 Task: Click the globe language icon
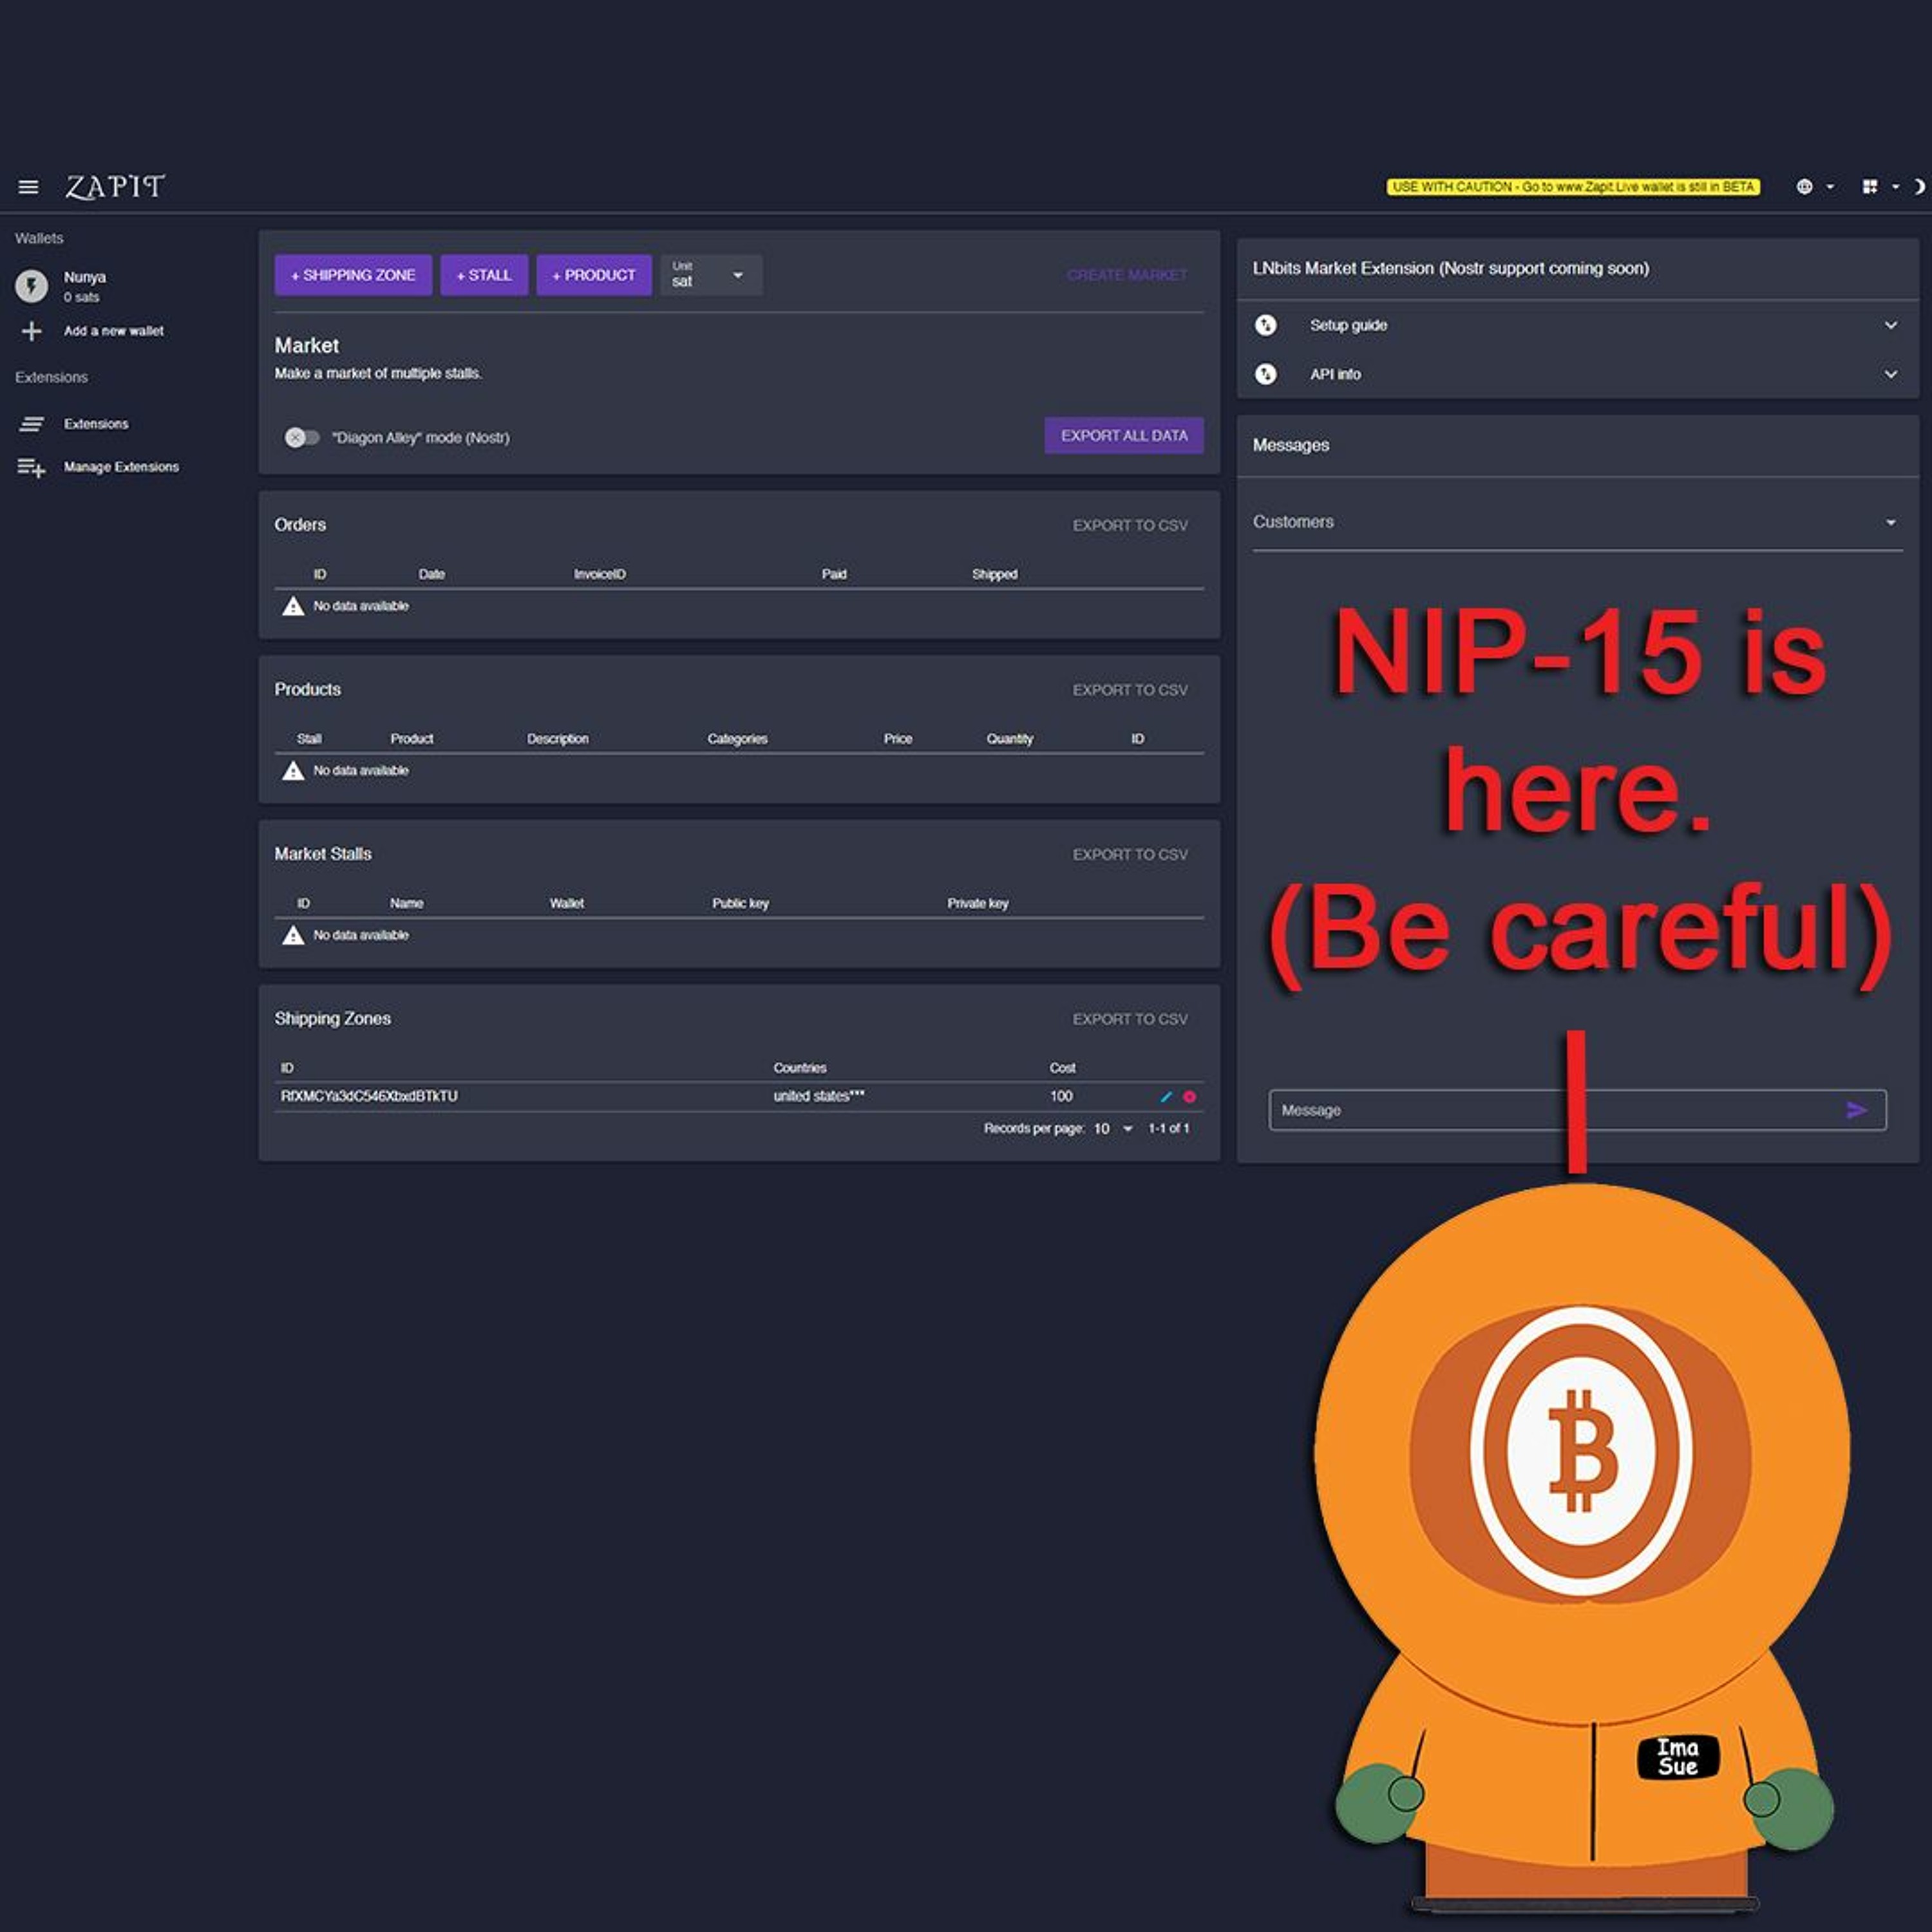click(x=1804, y=187)
